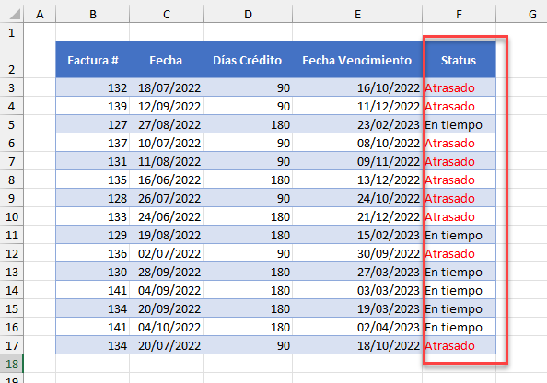Image resolution: width=547 pixels, height=383 pixels.
Task: Select 'En tiempo' status in row 5
Action: click(459, 124)
